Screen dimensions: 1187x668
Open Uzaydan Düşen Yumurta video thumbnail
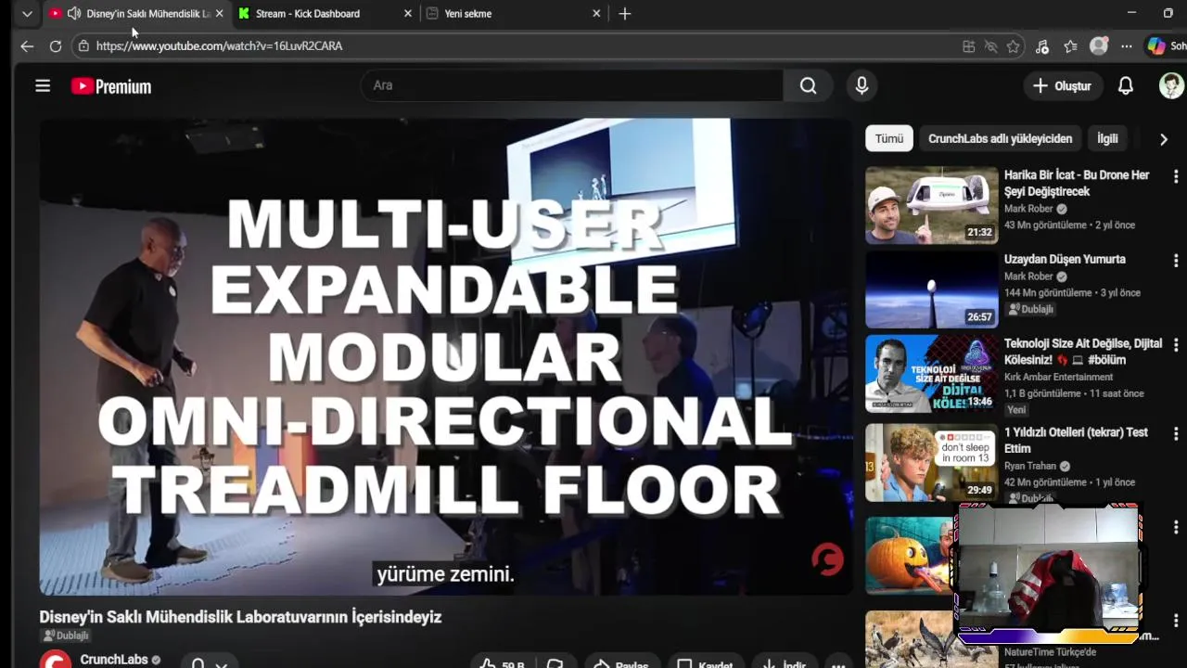pos(932,289)
